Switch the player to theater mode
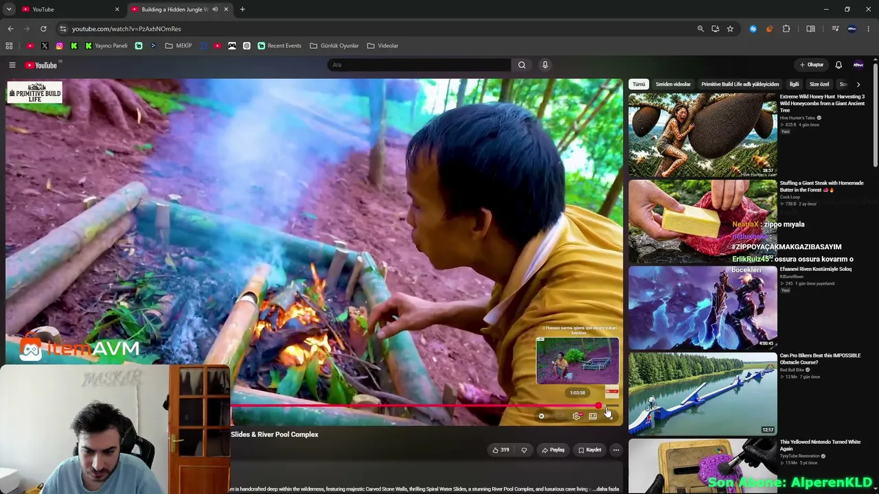The width and height of the screenshot is (879, 494). coord(593,416)
